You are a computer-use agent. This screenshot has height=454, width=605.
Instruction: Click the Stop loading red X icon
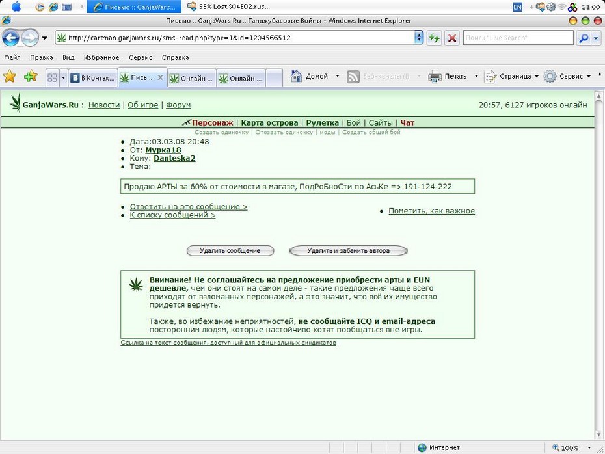(451, 38)
